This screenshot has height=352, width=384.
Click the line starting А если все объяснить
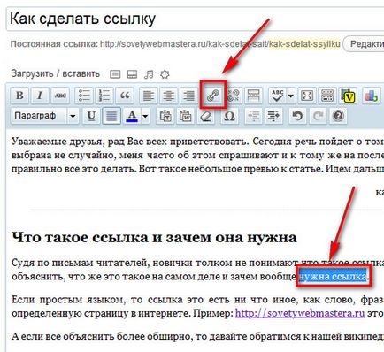coord(197,336)
